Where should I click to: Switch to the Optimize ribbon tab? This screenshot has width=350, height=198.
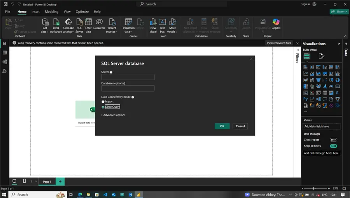click(x=82, y=12)
